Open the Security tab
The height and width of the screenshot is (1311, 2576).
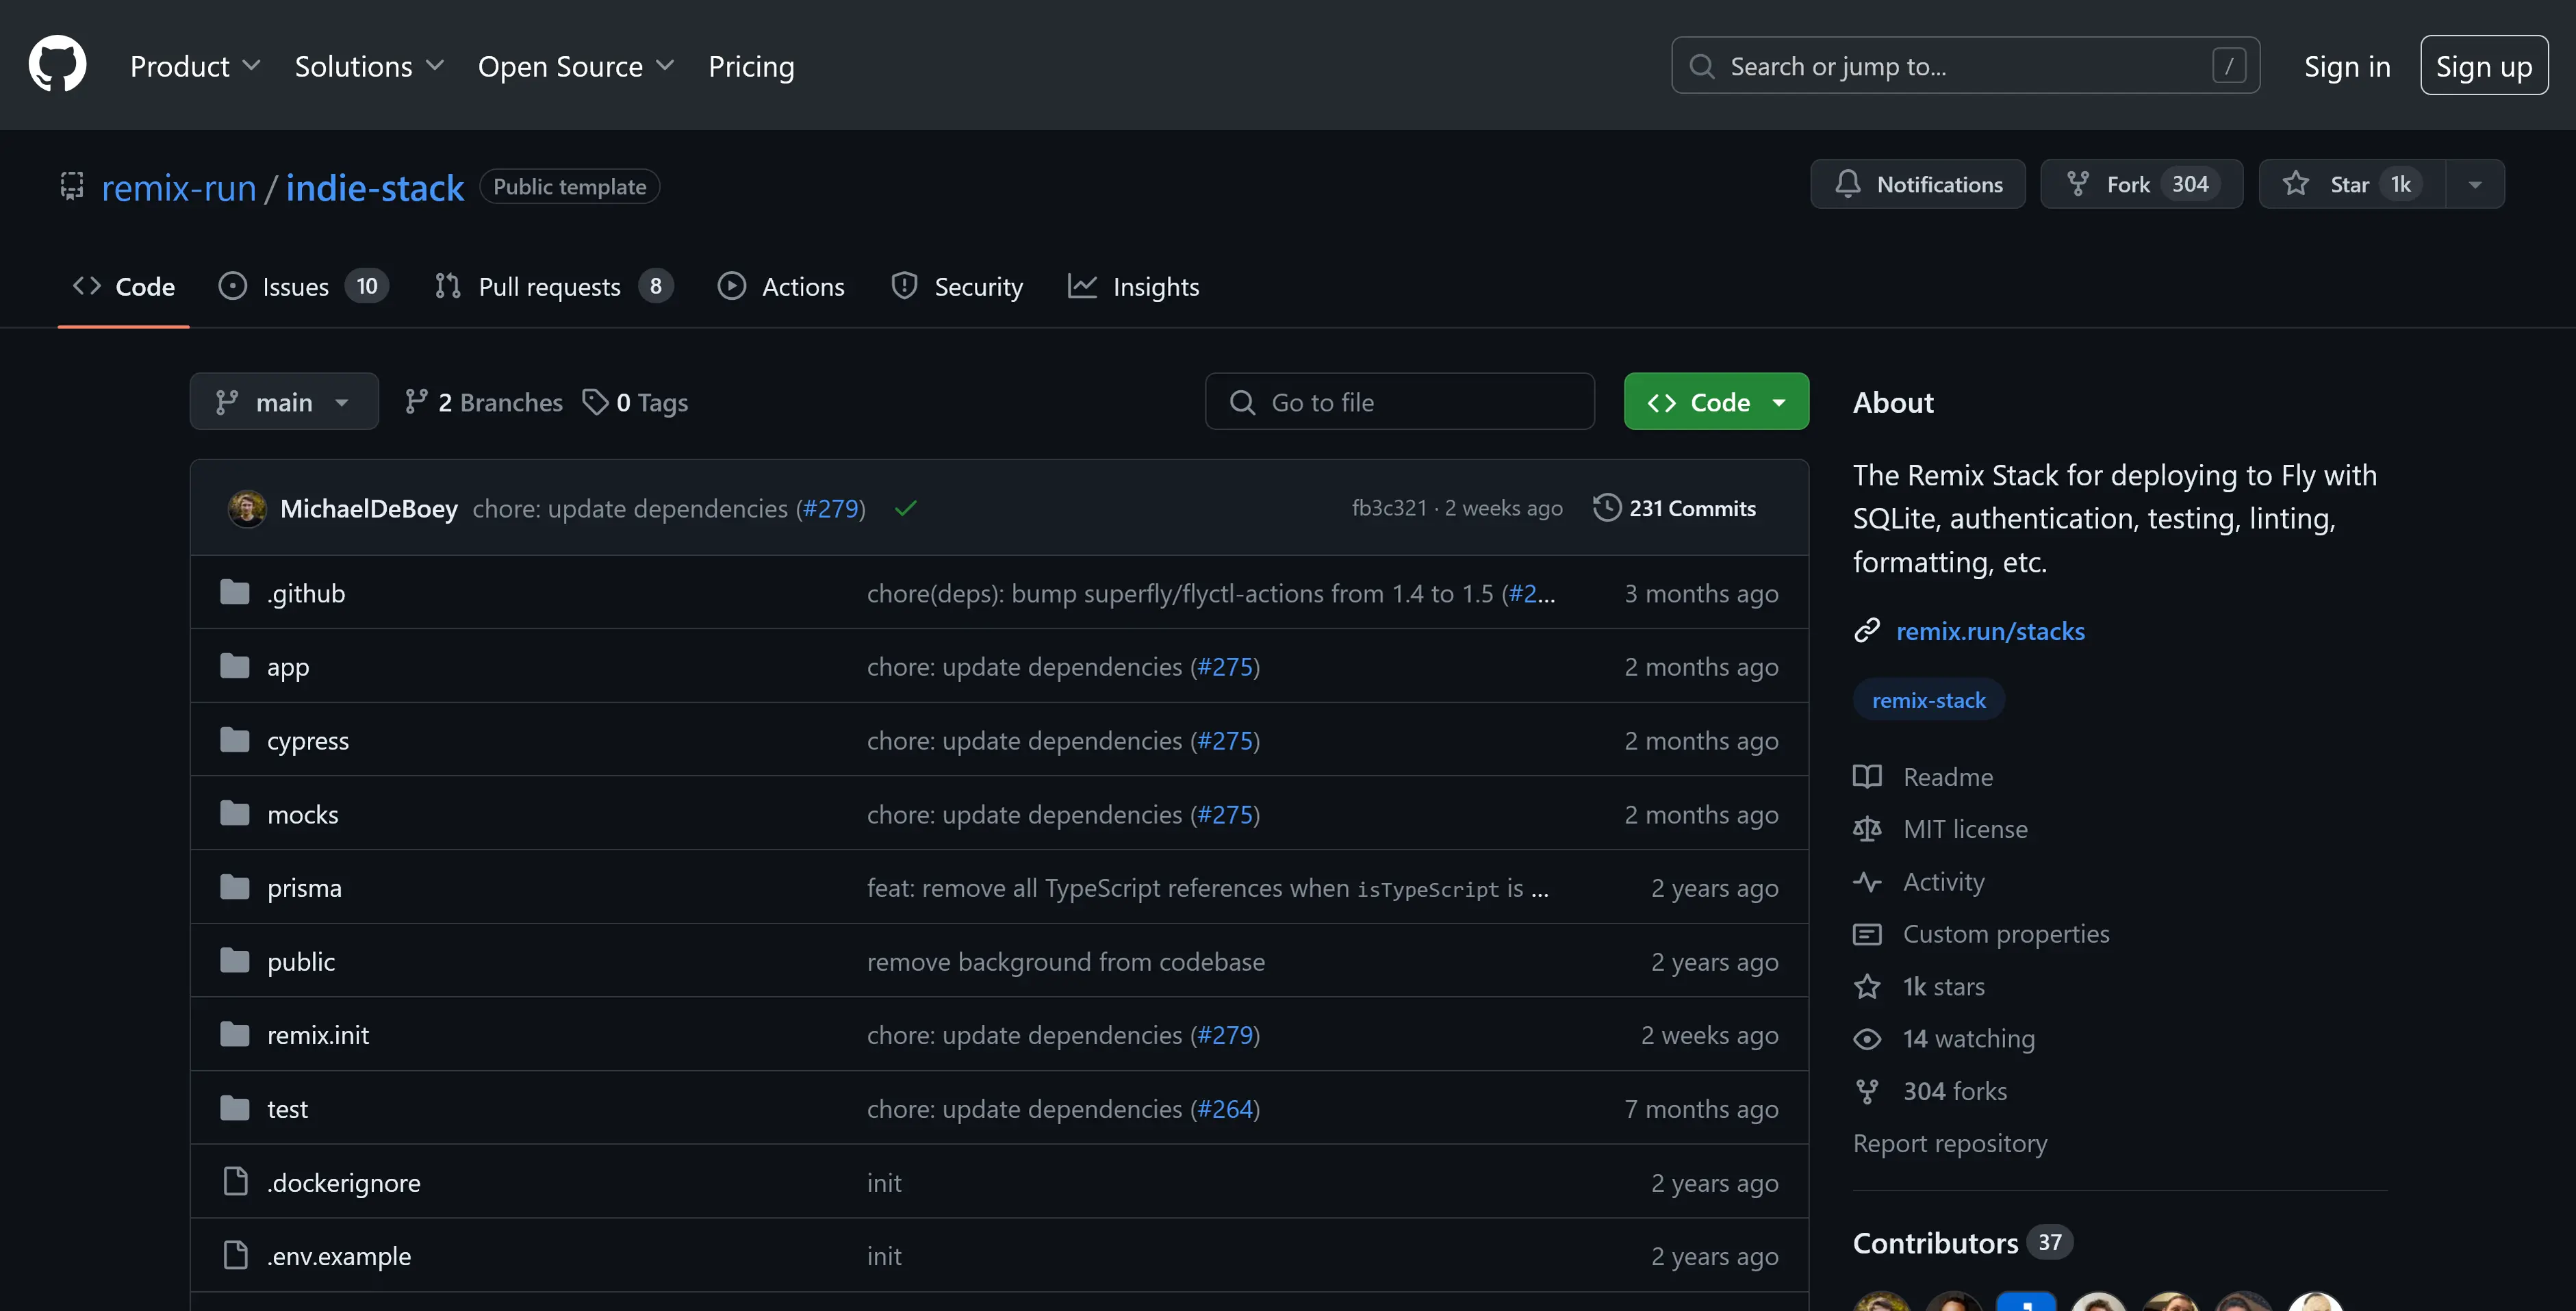(957, 287)
